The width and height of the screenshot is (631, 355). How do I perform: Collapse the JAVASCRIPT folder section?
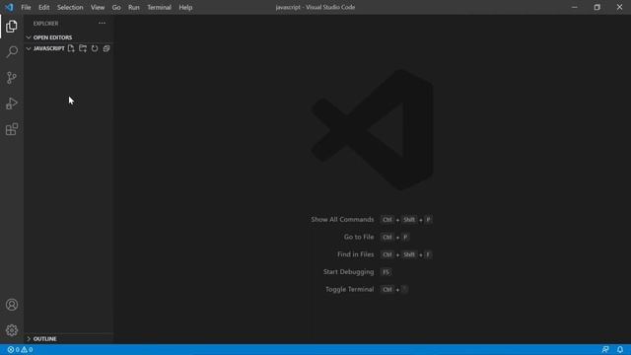[45, 48]
